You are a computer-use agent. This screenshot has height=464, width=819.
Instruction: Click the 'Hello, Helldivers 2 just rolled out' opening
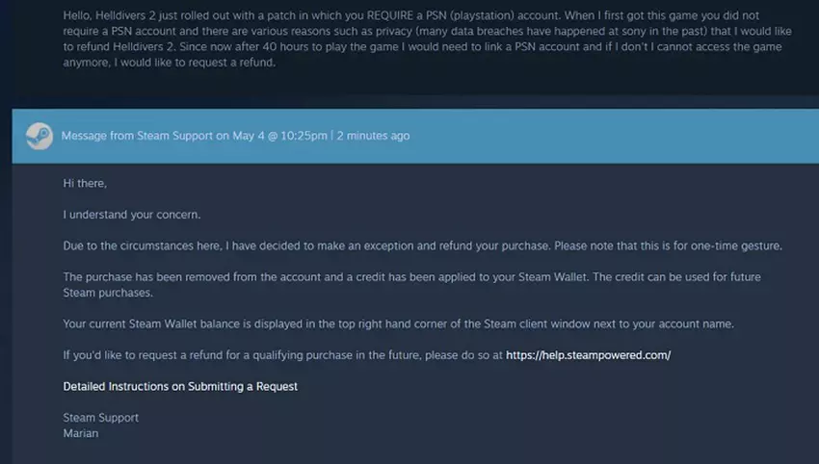click(x=154, y=16)
